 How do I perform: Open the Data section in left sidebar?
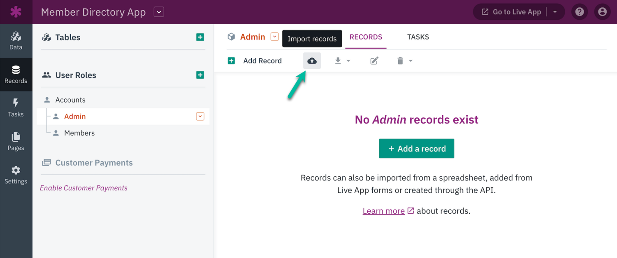tap(16, 40)
